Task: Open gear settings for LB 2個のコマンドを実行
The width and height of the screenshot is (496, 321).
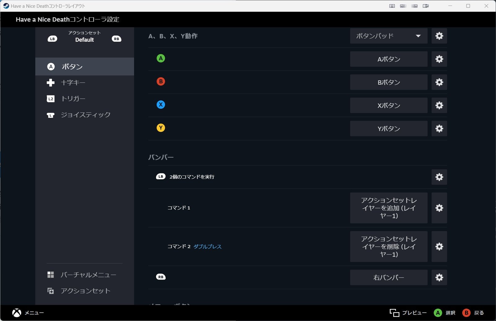Action: [x=439, y=177]
